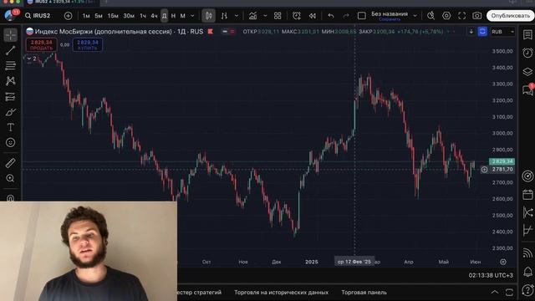Click the plus button beside 2 781,70 price
Viewport: 535px width, 301px height.
(484, 169)
